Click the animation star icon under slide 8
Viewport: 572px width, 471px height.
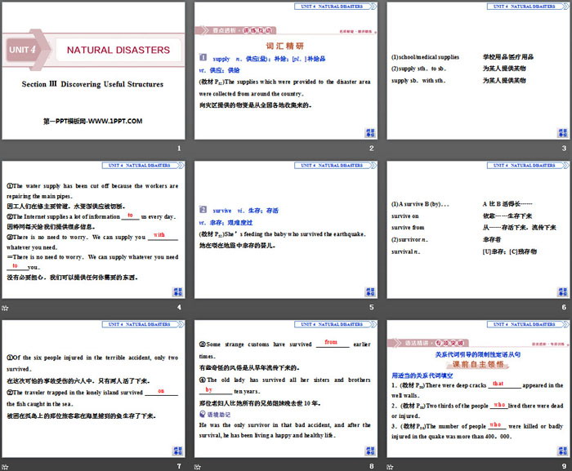pyautogui.click(x=198, y=466)
